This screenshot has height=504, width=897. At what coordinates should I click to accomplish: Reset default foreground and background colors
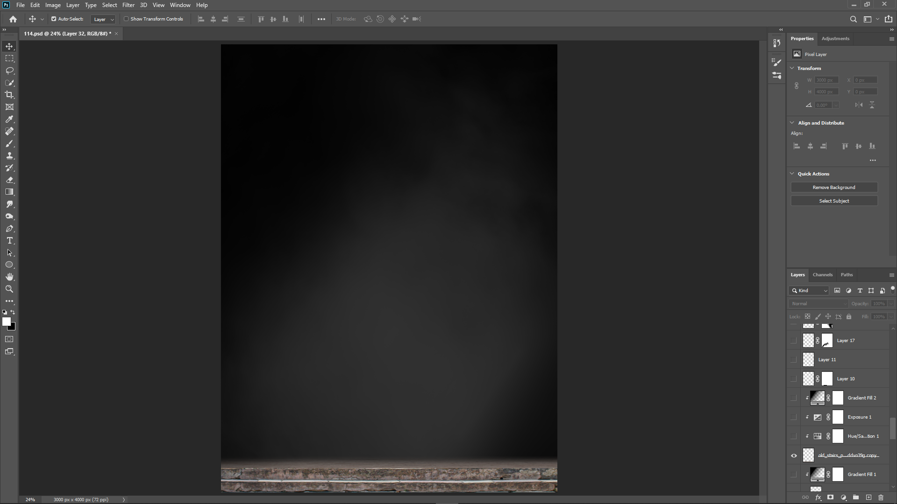[x=5, y=312]
